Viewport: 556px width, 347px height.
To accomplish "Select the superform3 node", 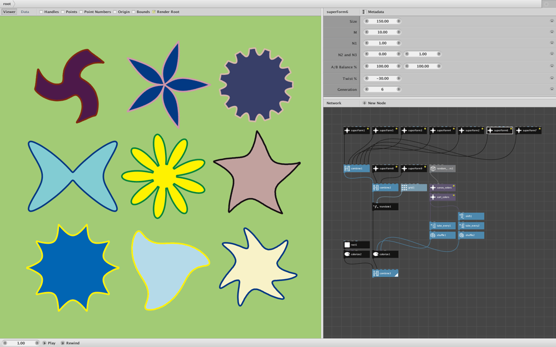I will click(x=414, y=130).
